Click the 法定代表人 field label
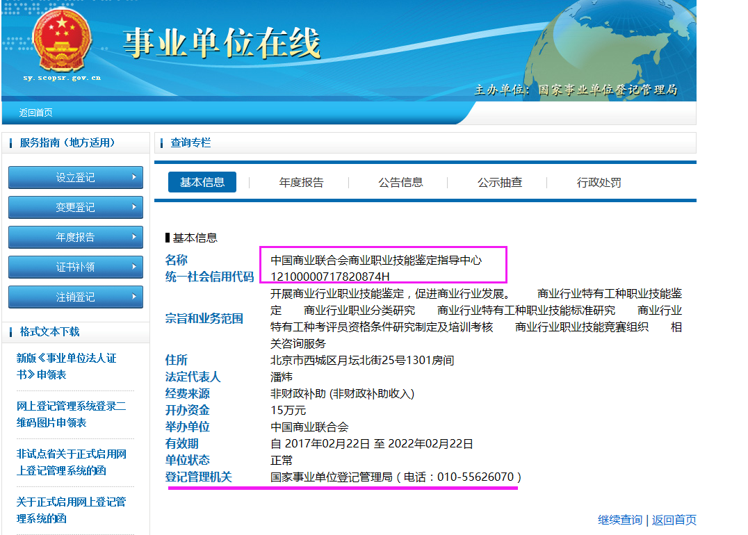The height and width of the screenshot is (535, 748). point(193,377)
